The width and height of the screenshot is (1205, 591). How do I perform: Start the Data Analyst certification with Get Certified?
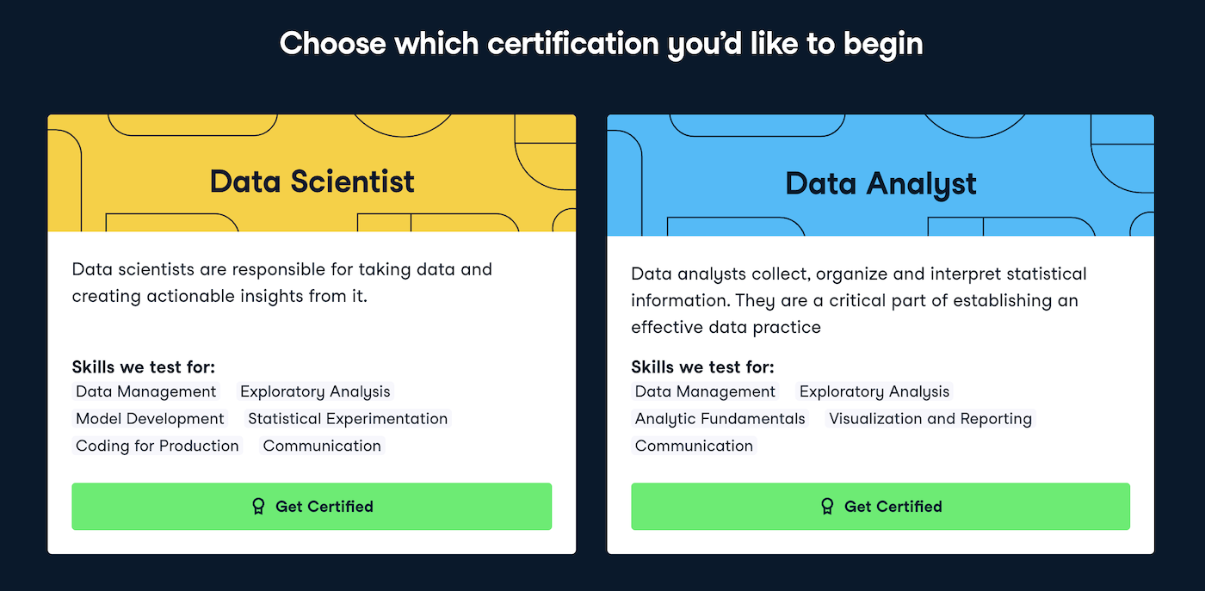[881, 507]
